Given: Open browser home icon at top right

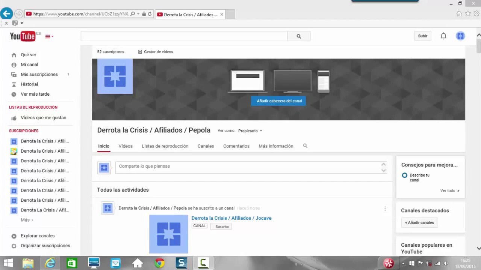Looking at the screenshot, I should 459,13.
